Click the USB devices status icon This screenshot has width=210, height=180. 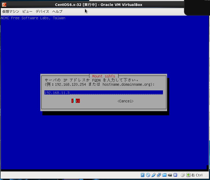point(154,175)
